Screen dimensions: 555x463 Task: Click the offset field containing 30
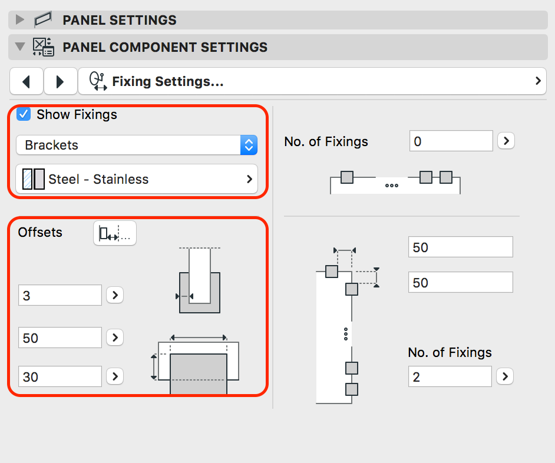pyautogui.click(x=60, y=376)
